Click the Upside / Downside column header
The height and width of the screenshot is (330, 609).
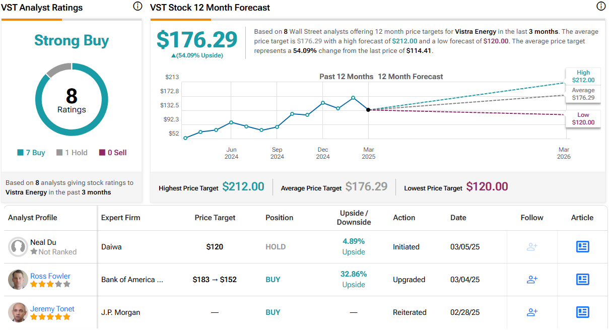pos(354,218)
